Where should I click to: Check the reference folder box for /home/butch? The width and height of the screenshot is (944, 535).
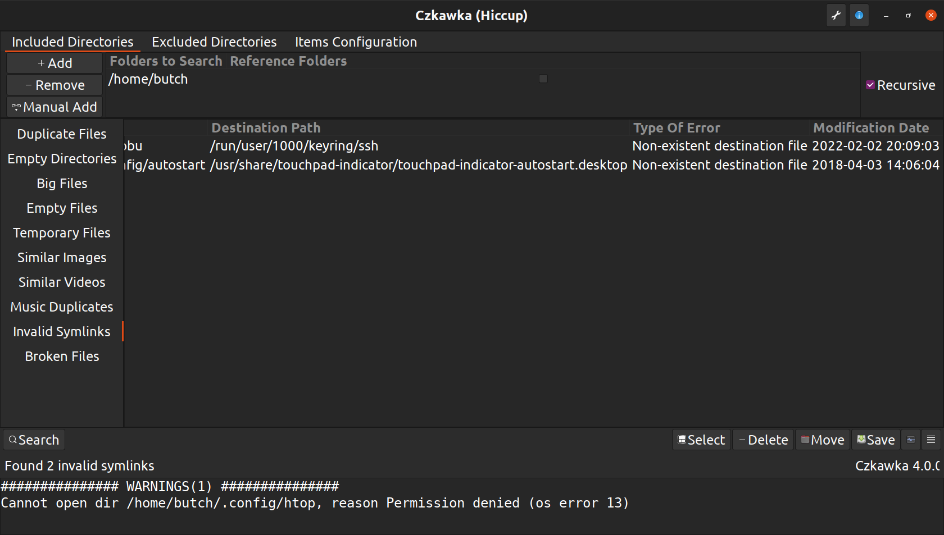543,79
